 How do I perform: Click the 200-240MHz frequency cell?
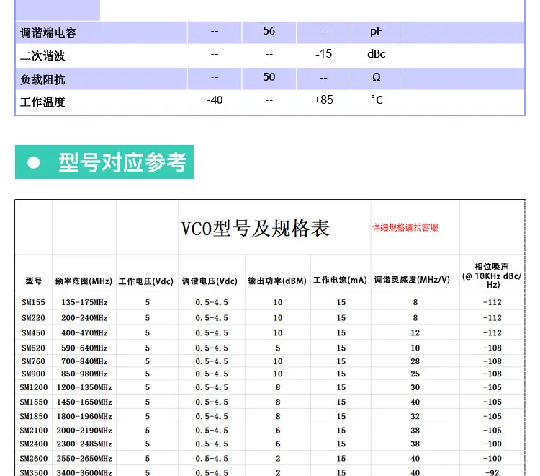[84, 318]
